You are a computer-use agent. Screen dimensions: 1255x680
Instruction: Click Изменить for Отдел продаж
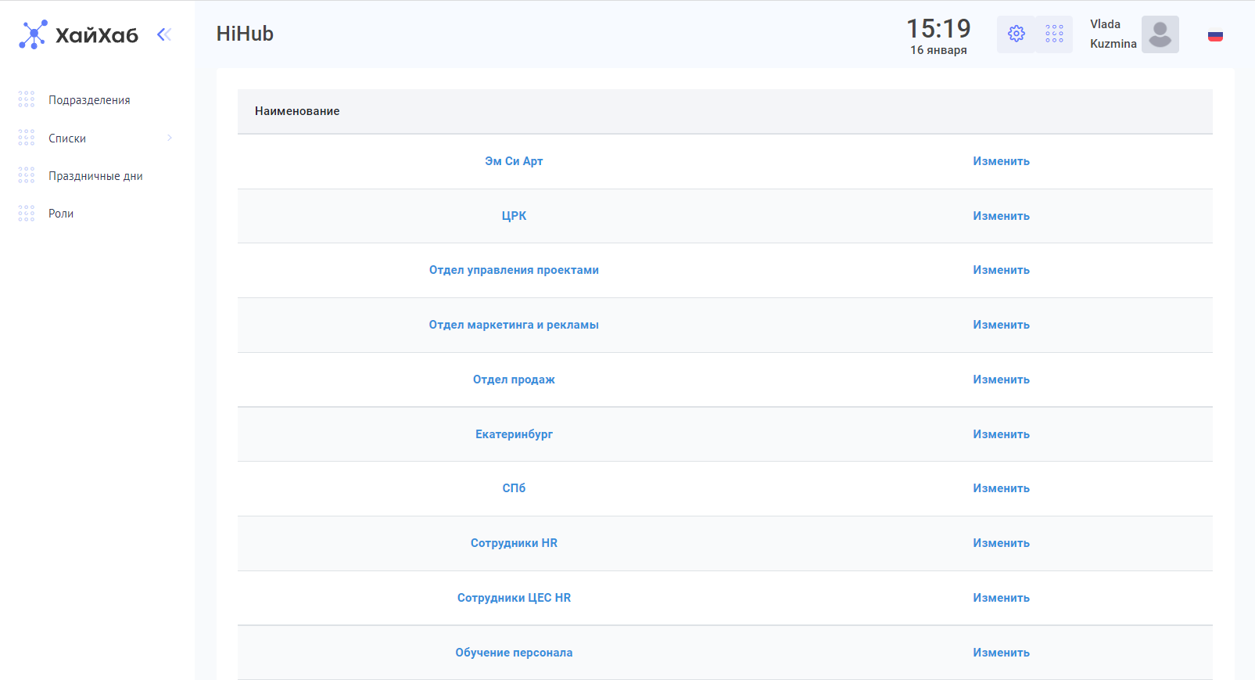[x=1001, y=380]
